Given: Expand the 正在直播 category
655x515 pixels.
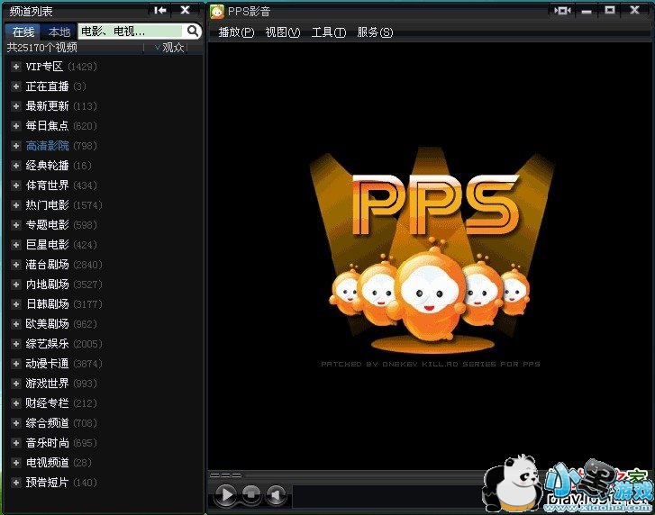Looking at the screenshot, I should (16, 86).
